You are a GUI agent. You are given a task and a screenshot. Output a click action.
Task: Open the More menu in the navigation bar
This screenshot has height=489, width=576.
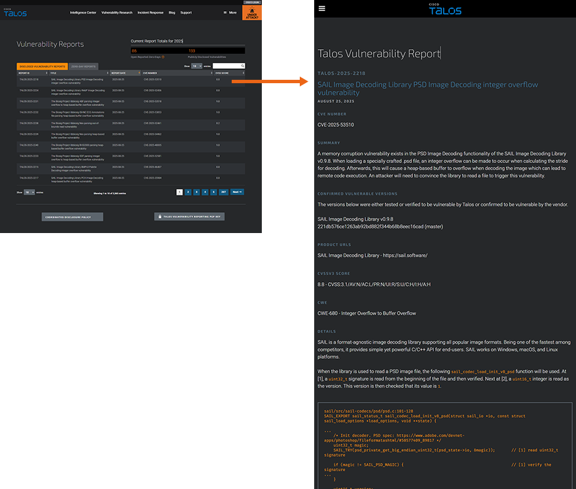click(230, 12)
